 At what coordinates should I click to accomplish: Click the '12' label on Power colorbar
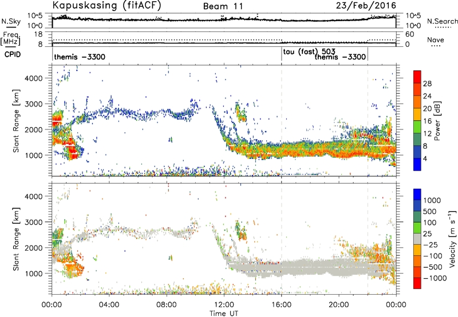[427, 134]
